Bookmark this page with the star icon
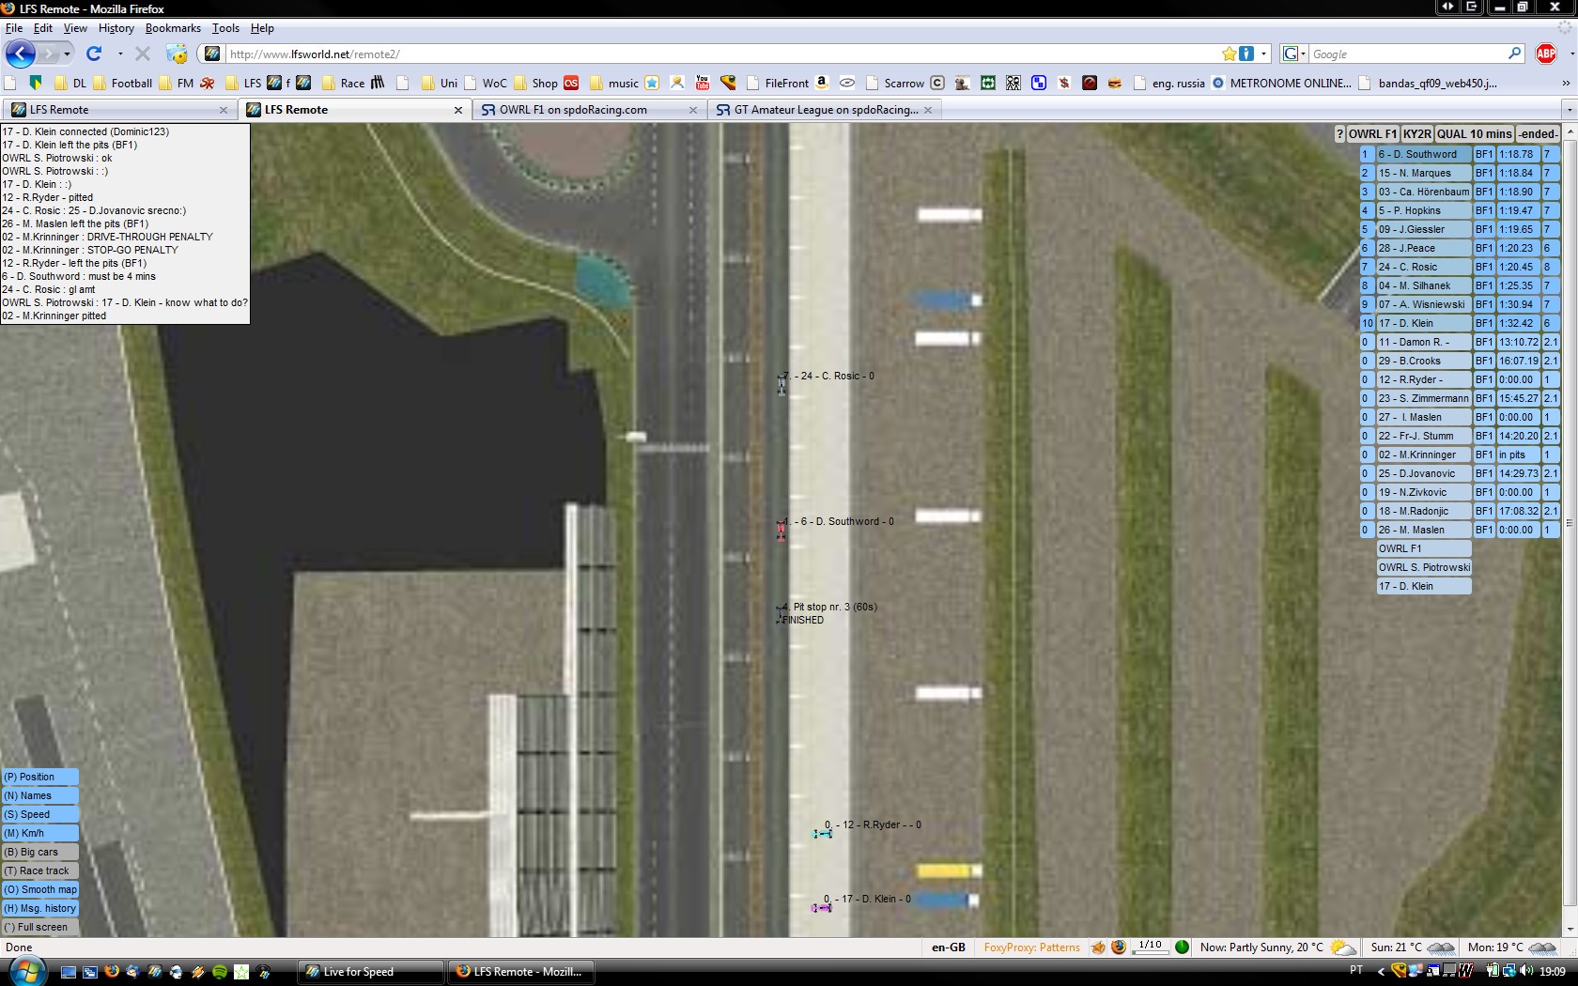This screenshot has width=1578, height=986. point(1229,54)
